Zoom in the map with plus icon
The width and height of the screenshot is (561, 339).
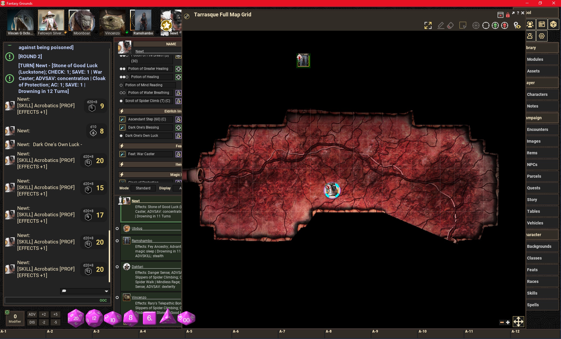(508, 322)
